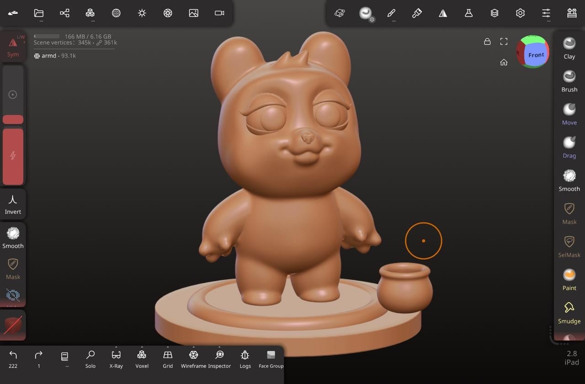Screen dimensions: 585x384
Task: Enter fullscreen with the expand icon
Action: pos(504,42)
